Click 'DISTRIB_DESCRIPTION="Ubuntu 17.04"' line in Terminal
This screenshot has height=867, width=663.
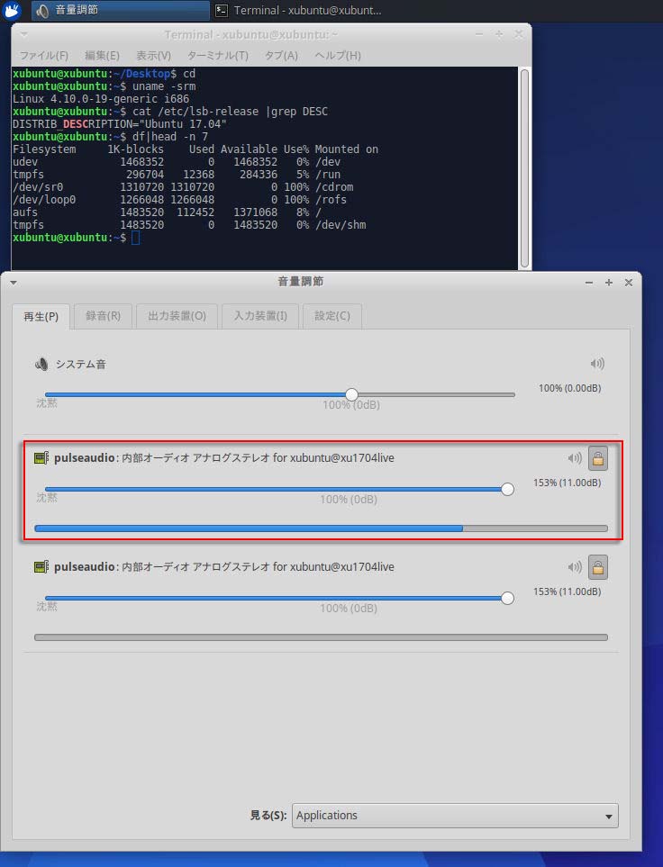click(x=120, y=124)
